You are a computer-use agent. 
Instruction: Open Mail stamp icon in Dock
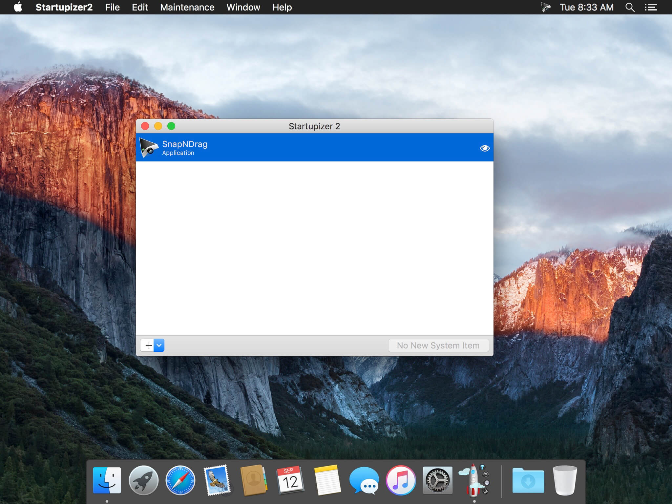click(x=217, y=480)
